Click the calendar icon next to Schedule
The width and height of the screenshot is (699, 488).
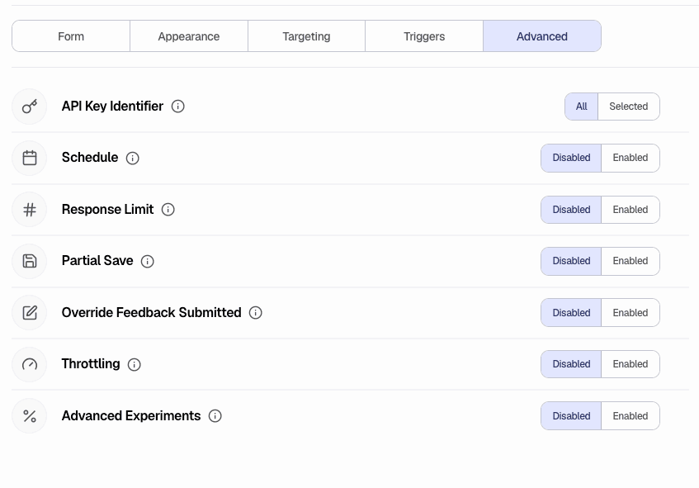point(30,158)
